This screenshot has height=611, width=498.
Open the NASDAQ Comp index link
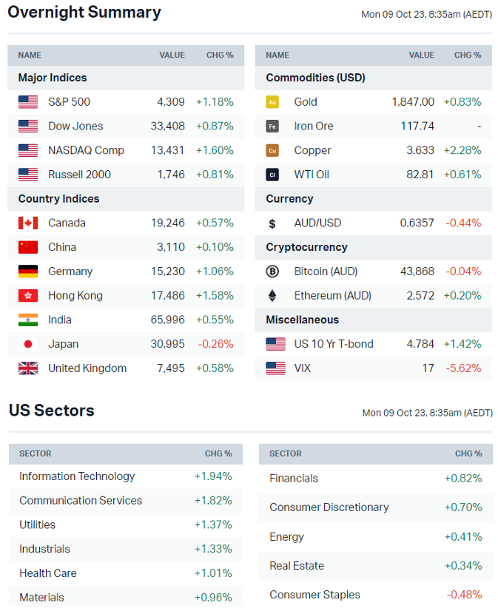(86, 150)
